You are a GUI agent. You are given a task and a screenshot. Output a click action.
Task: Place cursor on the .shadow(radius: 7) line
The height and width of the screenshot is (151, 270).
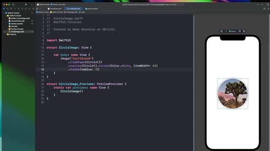83,69
